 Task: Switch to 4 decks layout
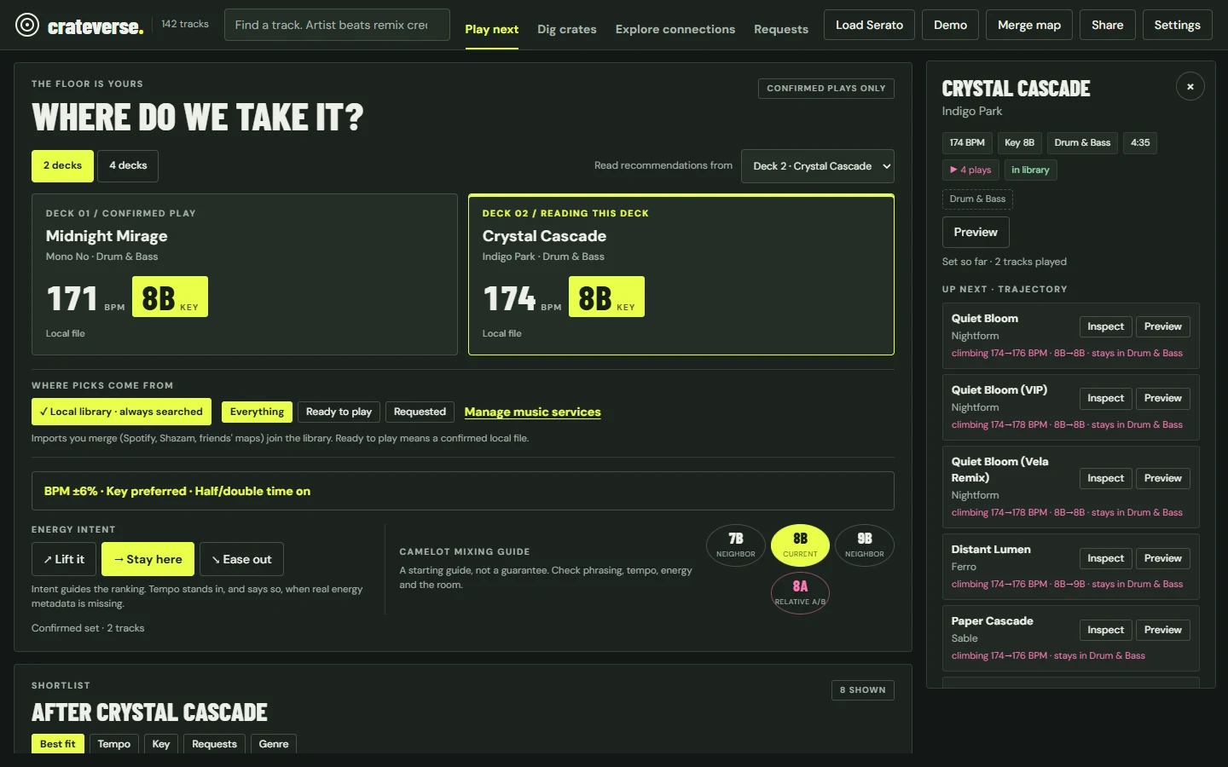point(128,166)
